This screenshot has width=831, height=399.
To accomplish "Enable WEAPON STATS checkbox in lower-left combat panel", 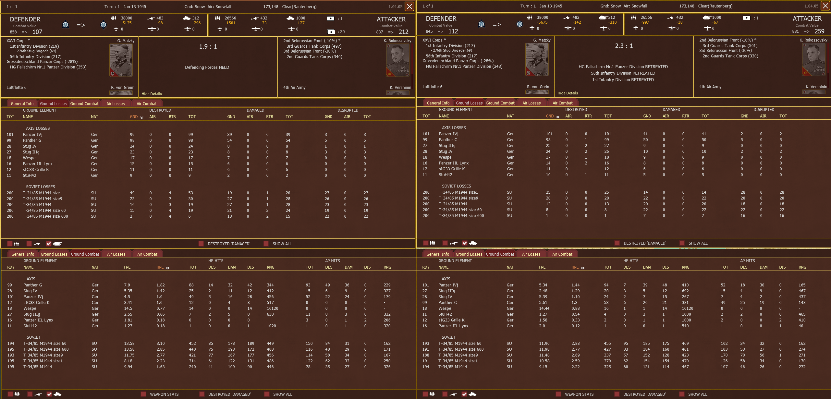I will (143, 394).
